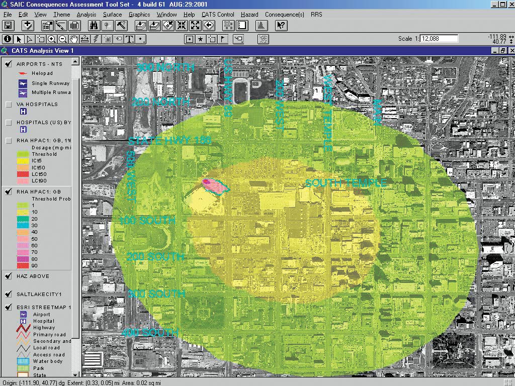
Task: Select the magnifier Zoom In tool
Action: click(52, 39)
